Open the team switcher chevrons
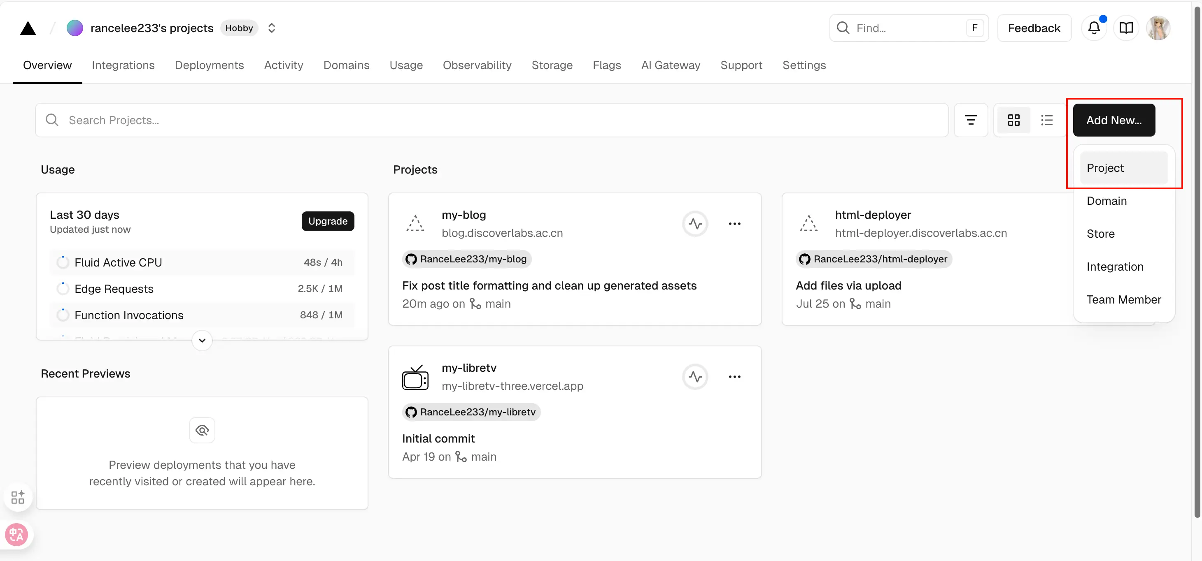1202x561 pixels. pyautogui.click(x=272, y=28)
